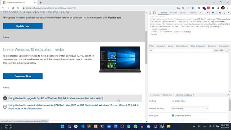
Task: Open the Extensions puzzle-piece icon
Action: 213,8
